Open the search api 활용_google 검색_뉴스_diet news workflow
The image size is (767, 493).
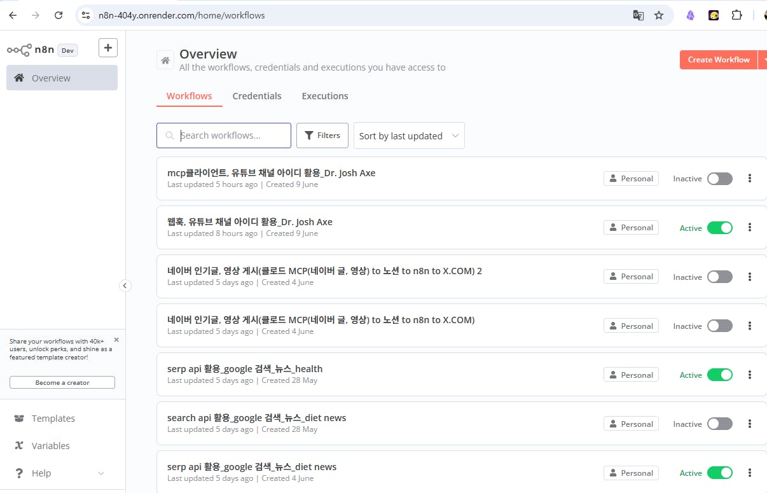coord(257,418)
